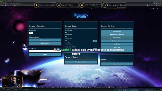
Task: Close the Account Management browser tab
Action: (x=14, y=1)
